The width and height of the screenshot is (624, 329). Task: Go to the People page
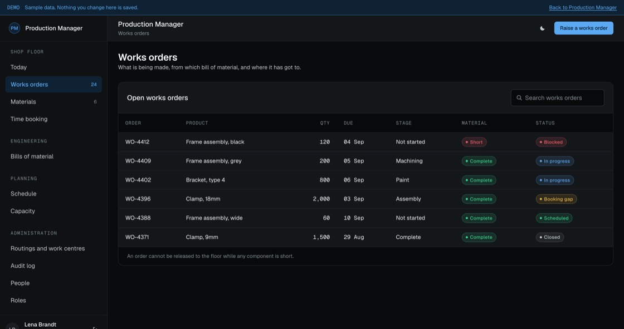click(x=53, y=283)
